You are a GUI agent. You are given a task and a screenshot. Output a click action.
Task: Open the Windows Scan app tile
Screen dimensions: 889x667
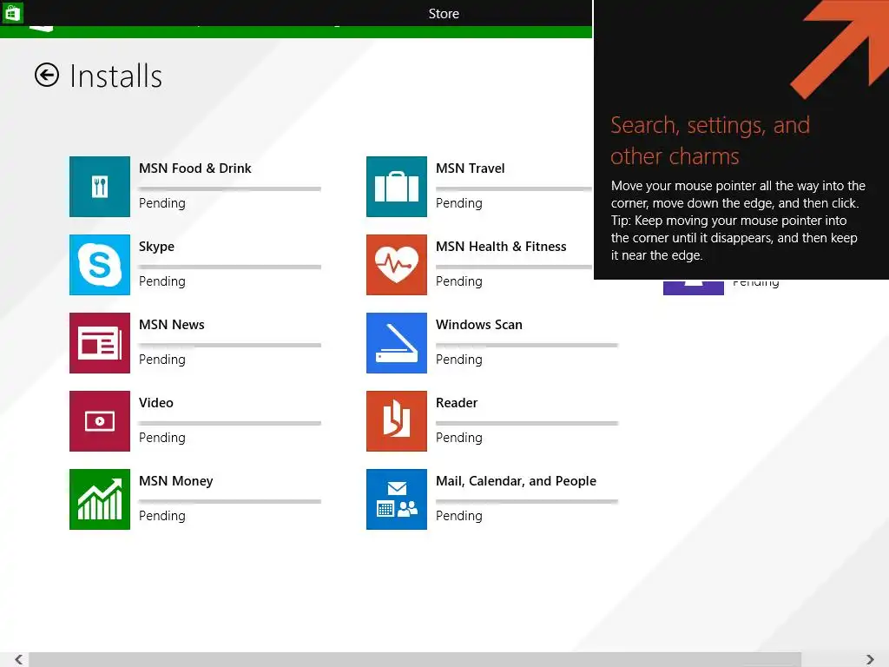coord(397,343)
